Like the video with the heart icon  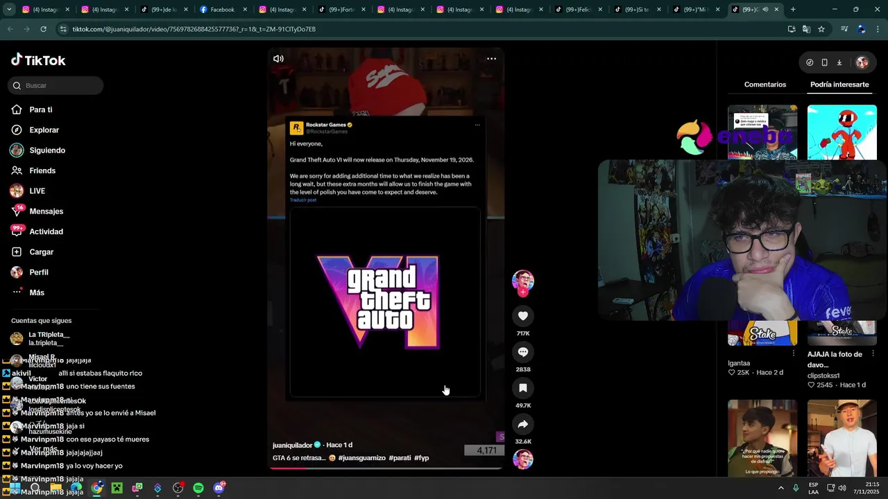tap(523, 316)
